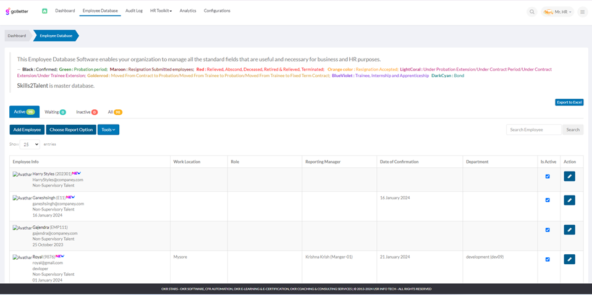Switch to the Active tab
The image size is (592, 295).
tap(24, 112)
